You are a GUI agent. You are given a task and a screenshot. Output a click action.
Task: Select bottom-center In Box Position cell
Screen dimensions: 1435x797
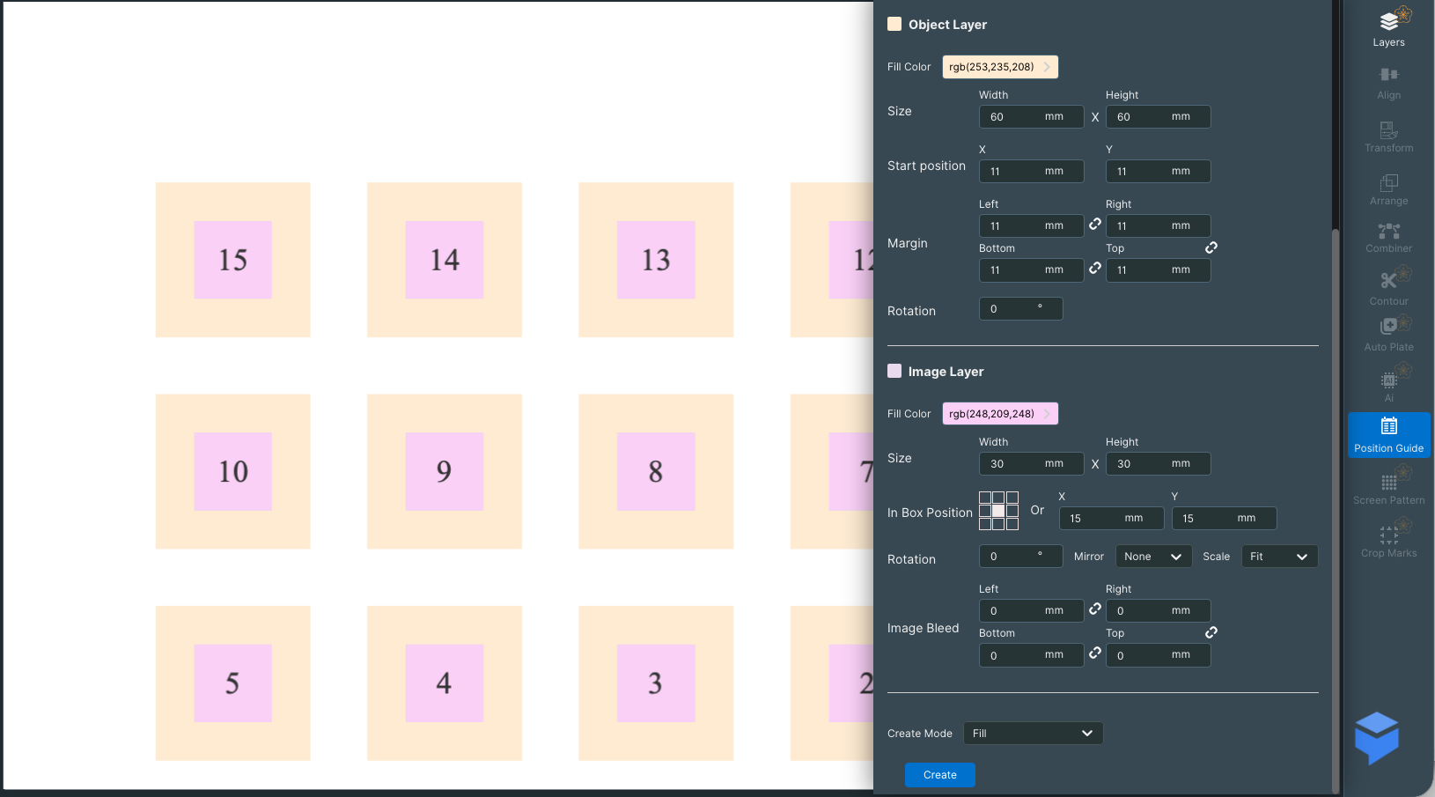998,524
